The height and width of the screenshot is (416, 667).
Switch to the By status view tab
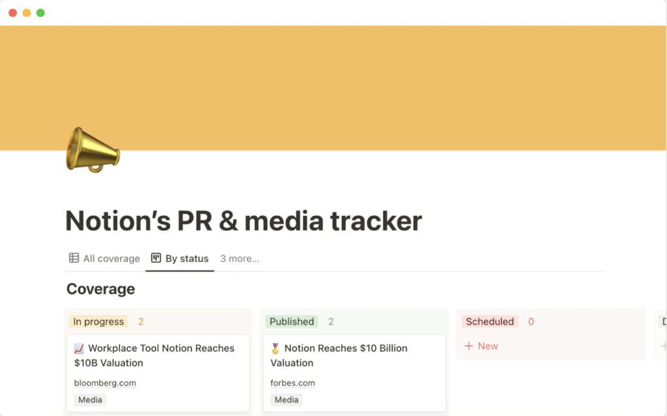point(180,258)
